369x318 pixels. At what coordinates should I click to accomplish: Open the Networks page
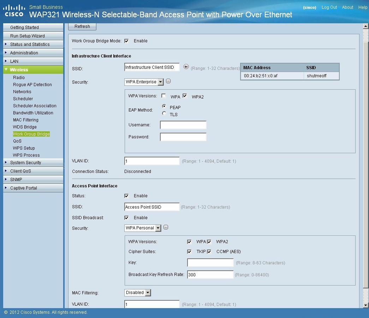(x=22, y=92)
